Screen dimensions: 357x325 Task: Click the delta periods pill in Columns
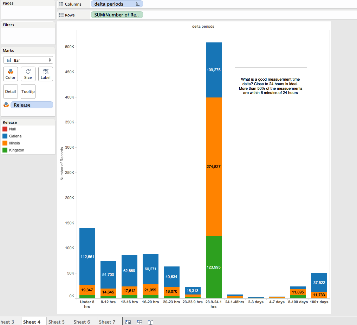(112, 4)
